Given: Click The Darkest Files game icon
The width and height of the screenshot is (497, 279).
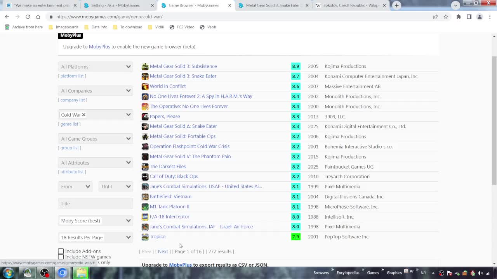Looking at the screenshot, I should (x=145, y=167).
